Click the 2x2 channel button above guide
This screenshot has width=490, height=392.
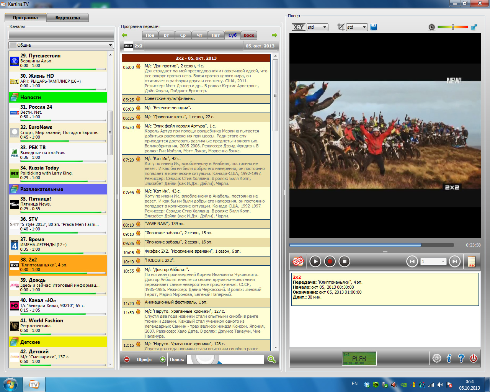[133, 46]
